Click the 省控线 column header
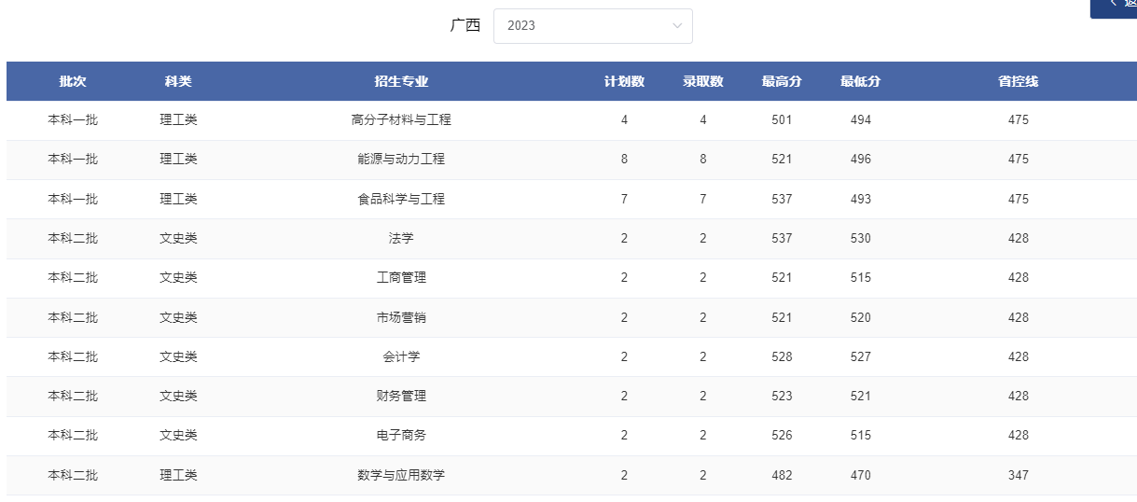 coord(1019,81)
